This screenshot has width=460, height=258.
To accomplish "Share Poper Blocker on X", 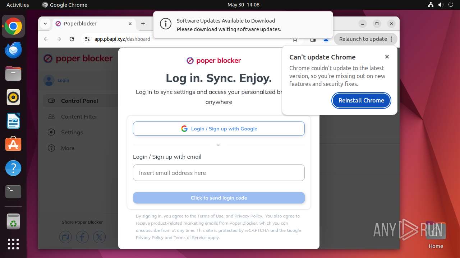I will coord(99,237).
